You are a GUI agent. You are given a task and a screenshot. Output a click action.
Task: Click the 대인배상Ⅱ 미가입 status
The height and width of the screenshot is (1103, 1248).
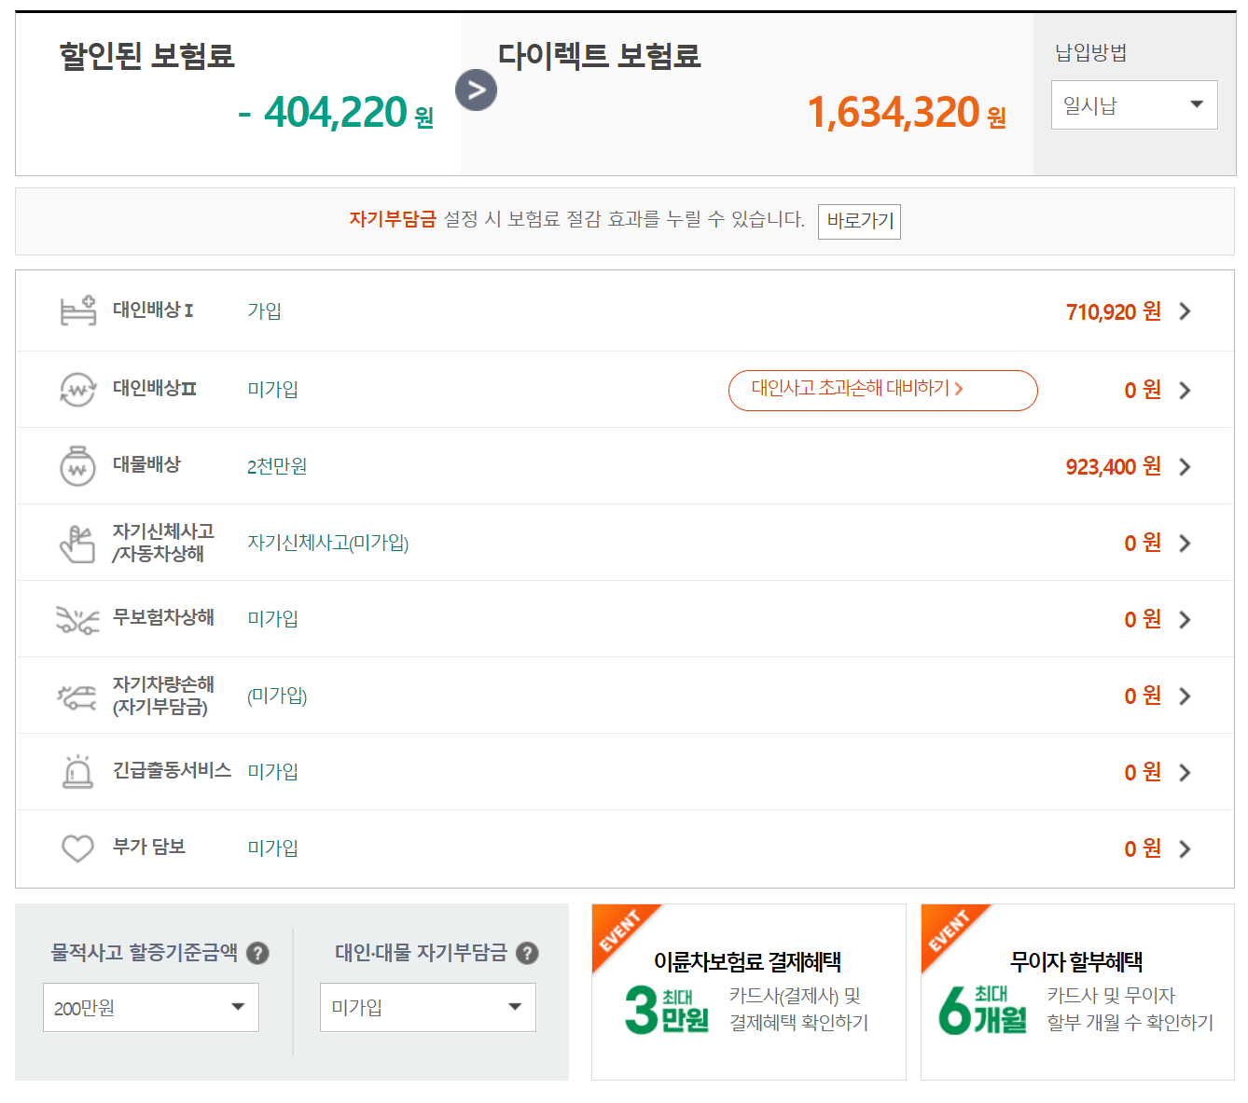(x=273, y=390)
